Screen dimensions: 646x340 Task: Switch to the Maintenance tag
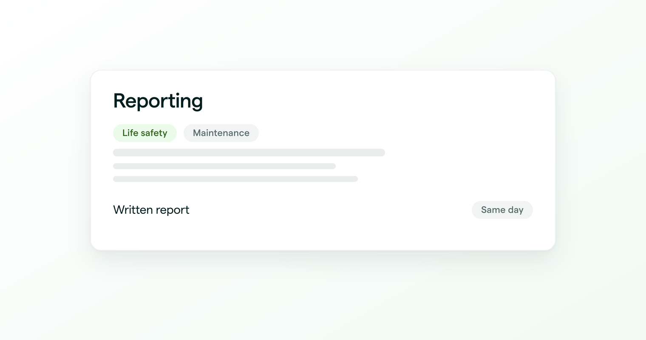[x=221, y=133]
